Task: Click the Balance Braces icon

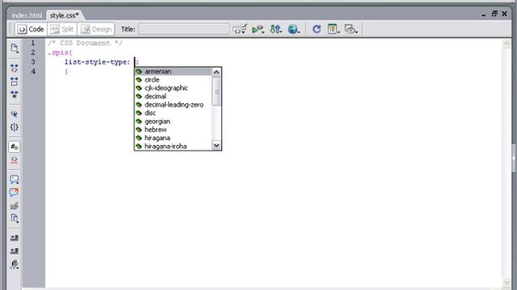Action: [x=15, y=127]
